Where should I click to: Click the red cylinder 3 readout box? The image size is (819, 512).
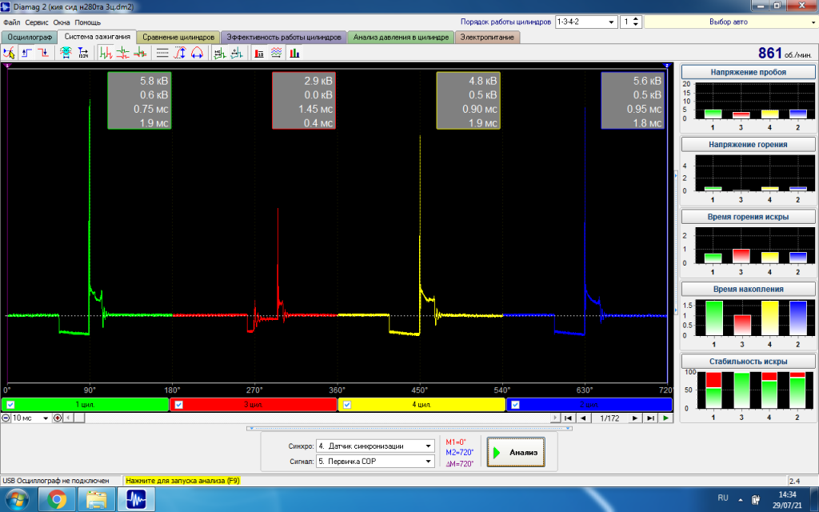[x=304, y=100]
